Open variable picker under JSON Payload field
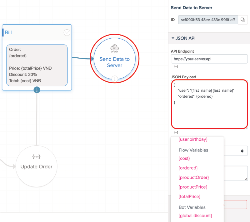The height and width of the screenshot is (222, 250). click(176, 133)
